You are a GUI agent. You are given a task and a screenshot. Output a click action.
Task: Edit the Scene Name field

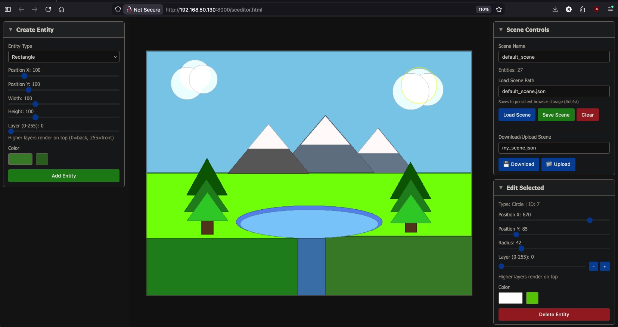tap(554, 57)
